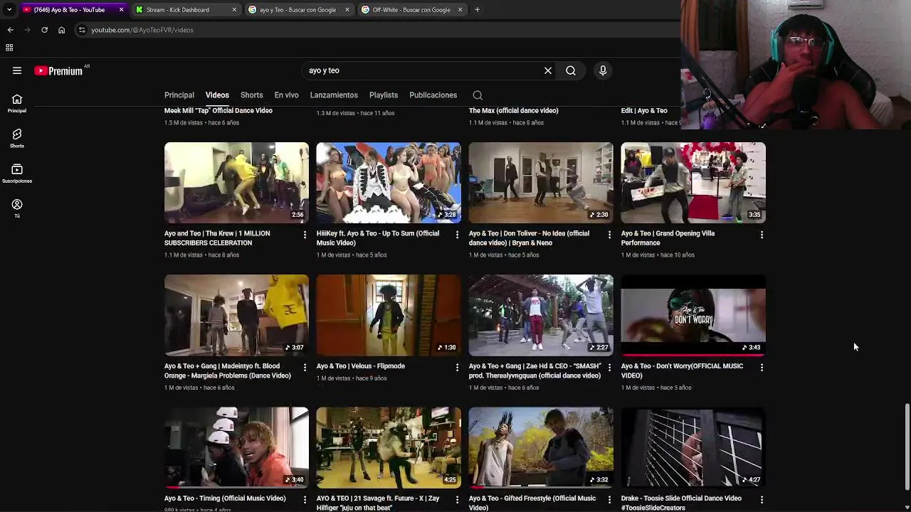
Task: Search within the channel using the magnifier icon
Action: pyautogui.click(x=478, y=95)
